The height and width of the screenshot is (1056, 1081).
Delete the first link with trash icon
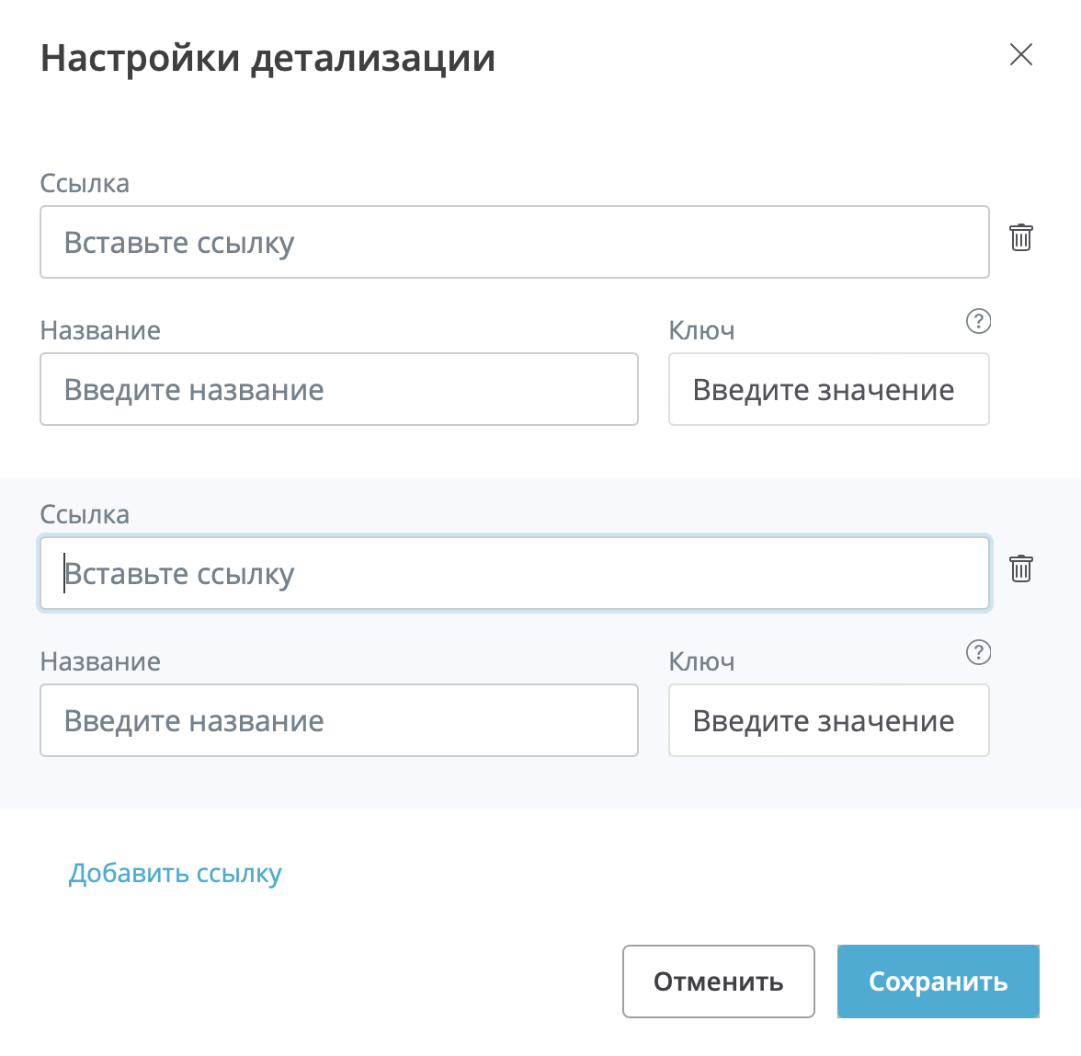[1020, 238]
